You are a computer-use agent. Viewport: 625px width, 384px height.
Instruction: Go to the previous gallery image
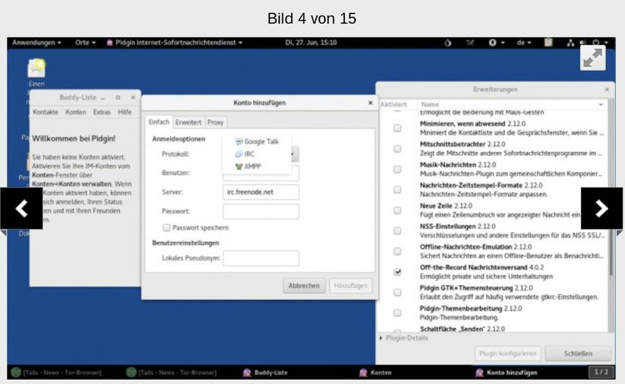pyautogui.click(x=21, y=208)
